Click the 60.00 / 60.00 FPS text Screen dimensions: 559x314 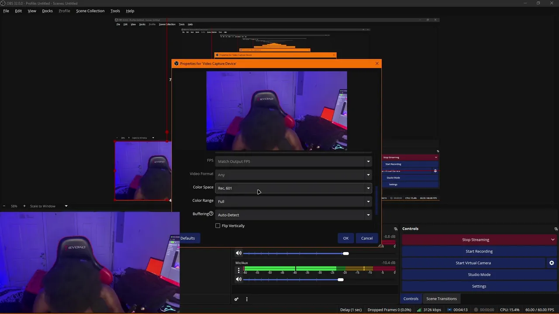coord(538,310)
